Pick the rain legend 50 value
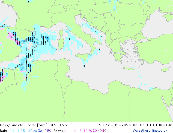The image size is (173, 133). pyautogui.click(x=49, y=131)
